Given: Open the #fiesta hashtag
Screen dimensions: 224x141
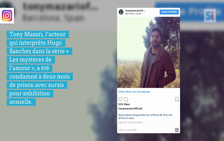Looking at the screenshot, I should (155, 115).
